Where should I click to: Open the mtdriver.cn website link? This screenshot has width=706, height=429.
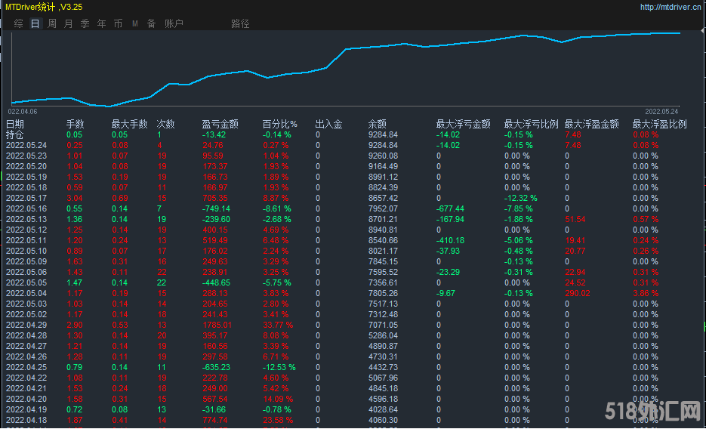pyautogui.click(x=671, y=7)
